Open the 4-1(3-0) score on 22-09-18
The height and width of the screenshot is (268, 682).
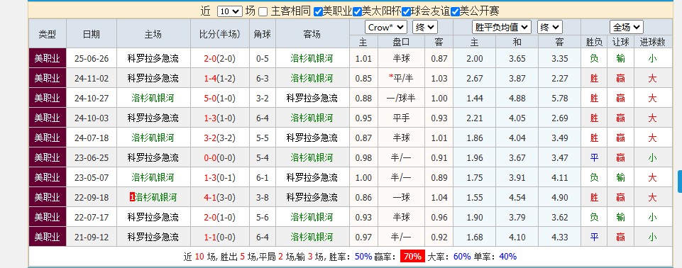pos(220,198)
